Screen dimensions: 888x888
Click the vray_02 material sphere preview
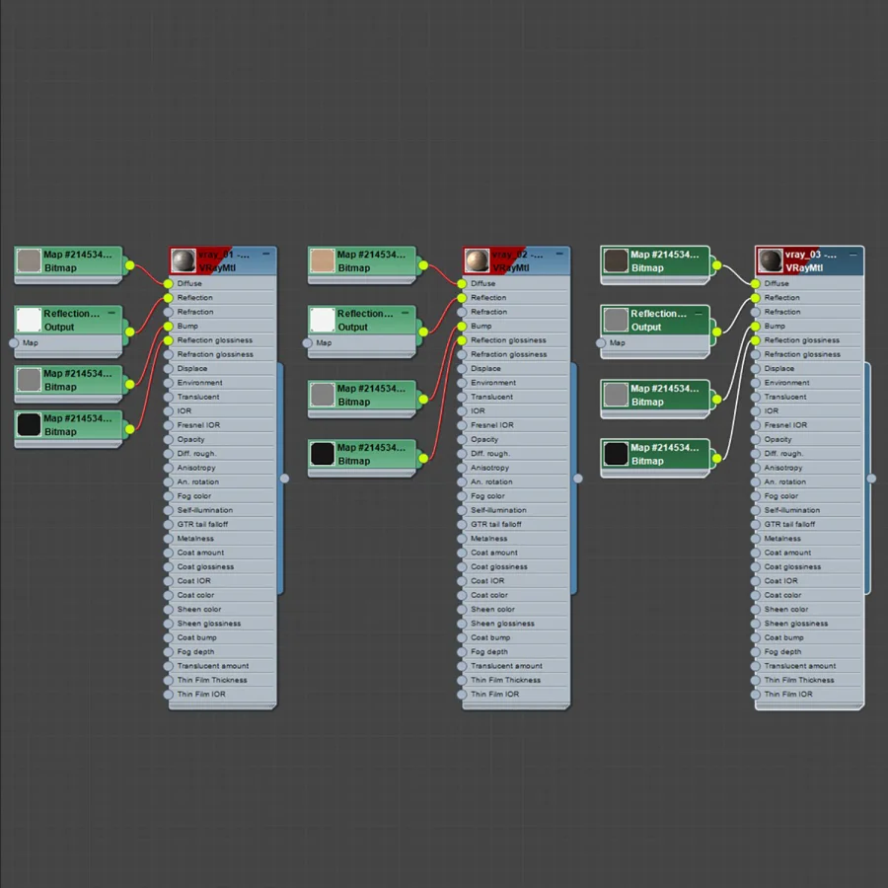click(x=477, y=261)
